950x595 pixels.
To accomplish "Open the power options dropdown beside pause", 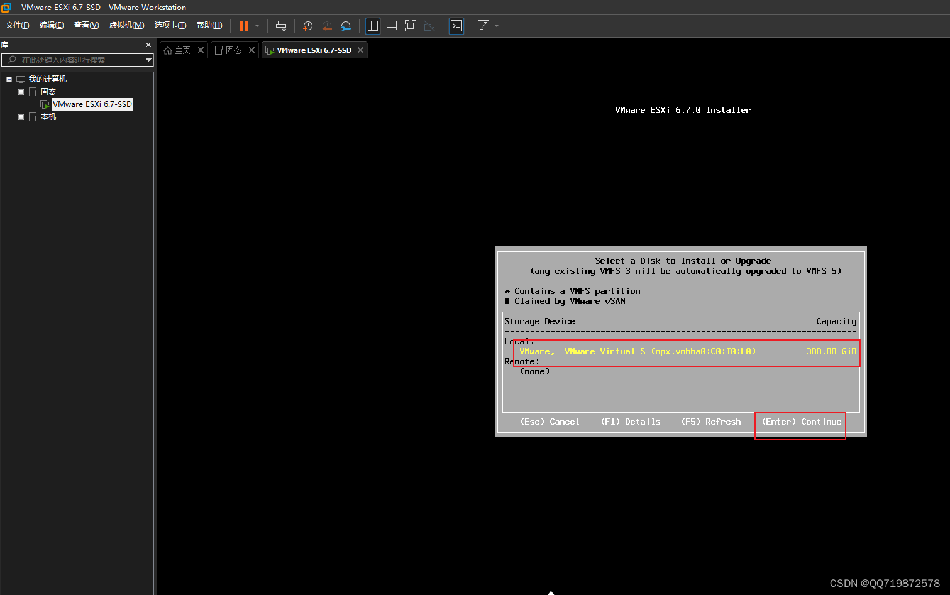I will point(257,26).
